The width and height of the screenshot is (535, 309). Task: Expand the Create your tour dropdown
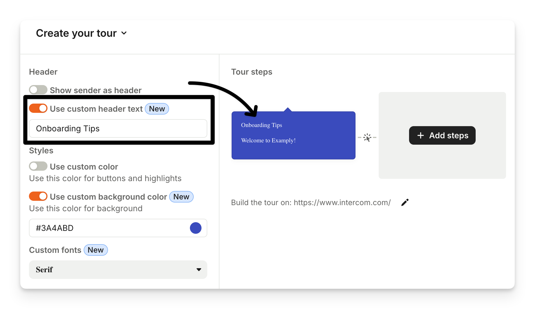[124, 33]
